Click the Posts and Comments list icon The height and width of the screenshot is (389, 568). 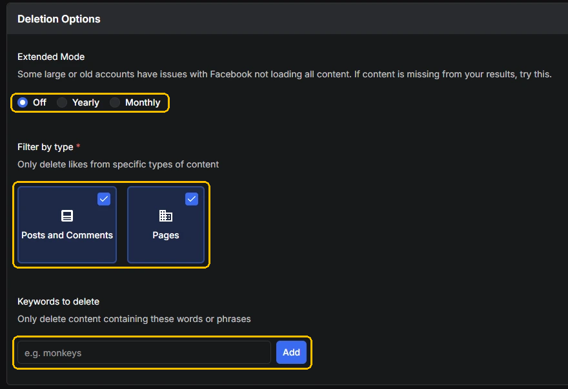point(67,216)
